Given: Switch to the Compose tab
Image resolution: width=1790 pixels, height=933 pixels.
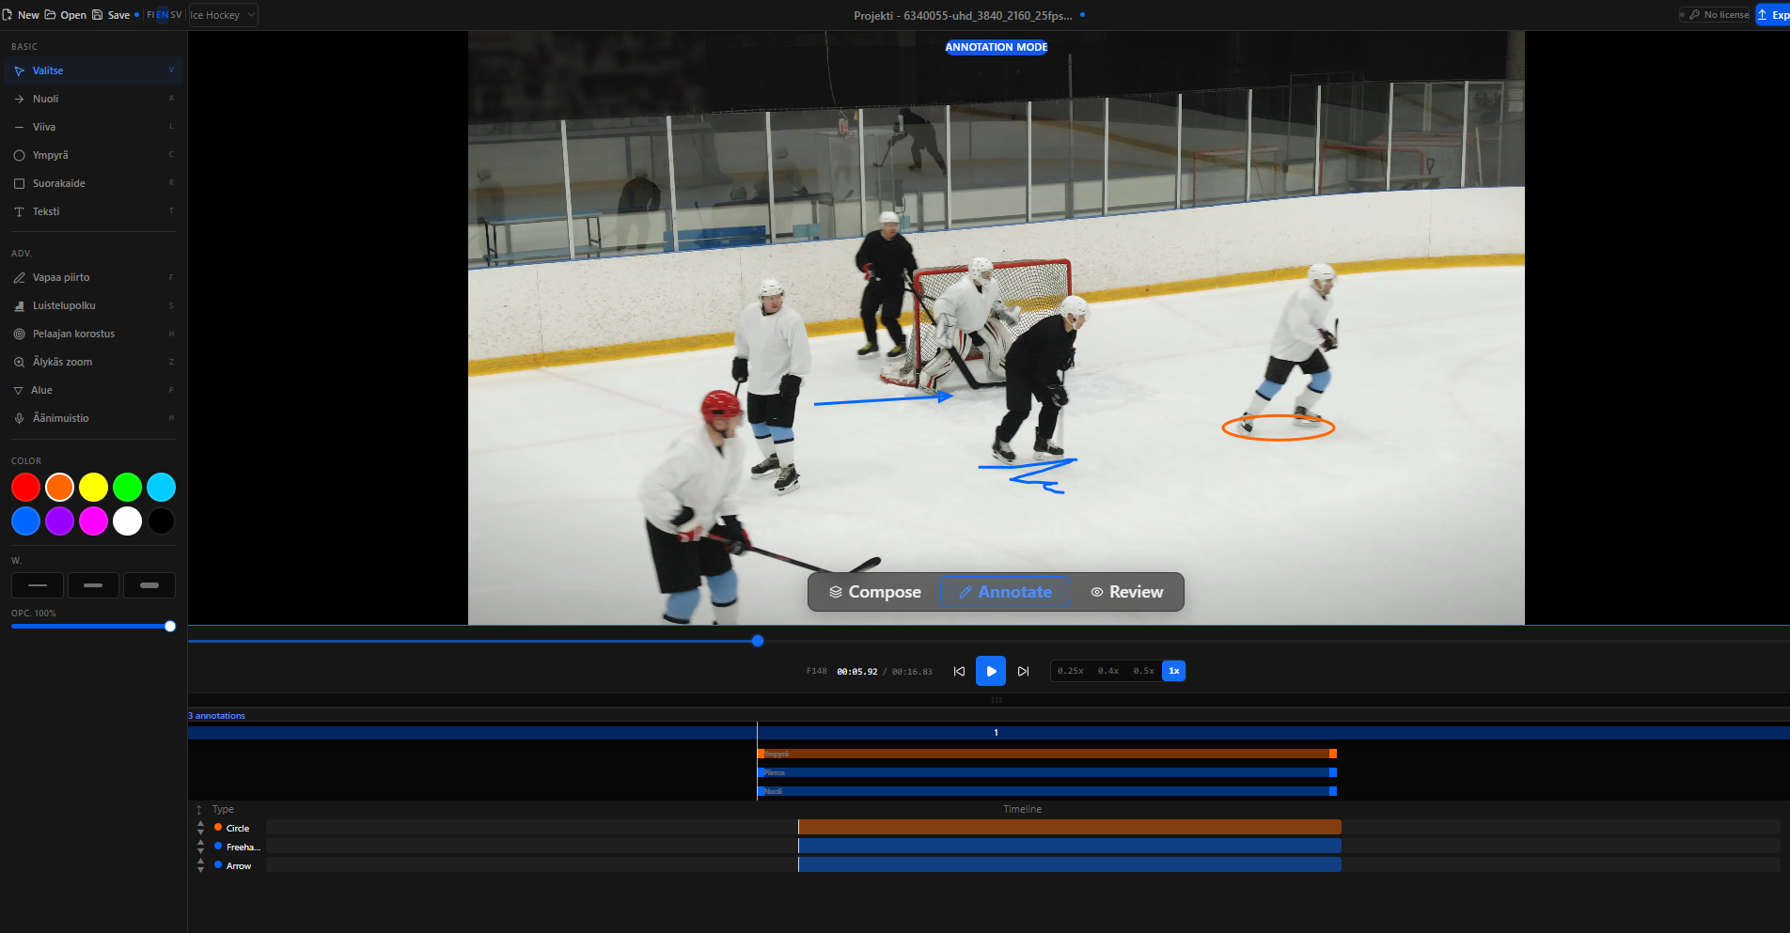Looking at the screenshot, I should pos(873,592).
